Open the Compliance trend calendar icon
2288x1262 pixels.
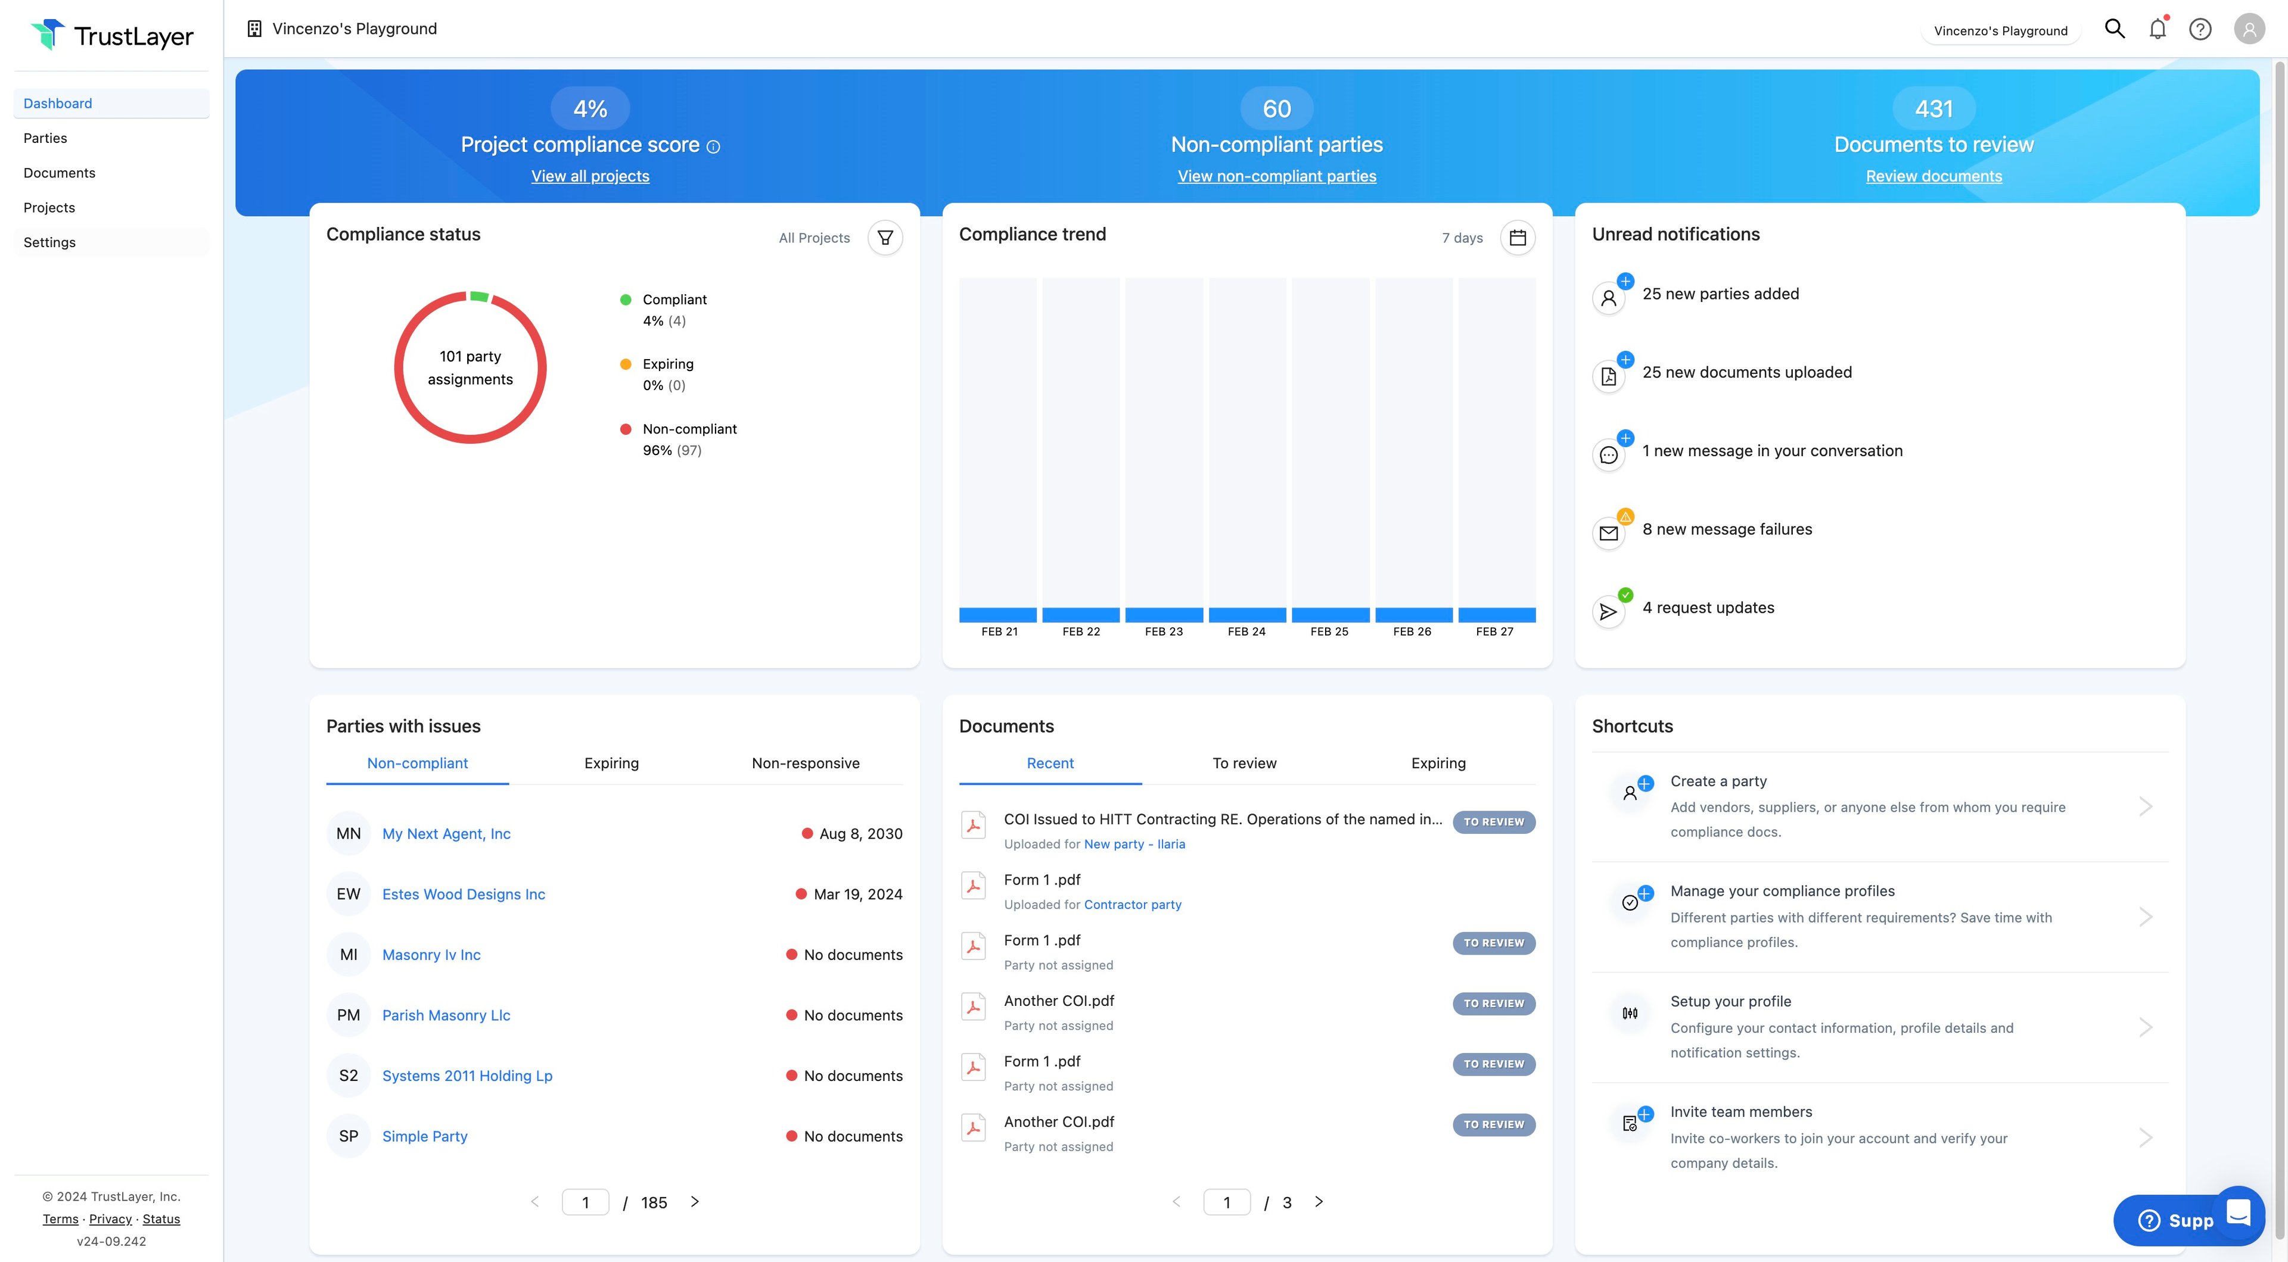click(x=1517, y=238)
